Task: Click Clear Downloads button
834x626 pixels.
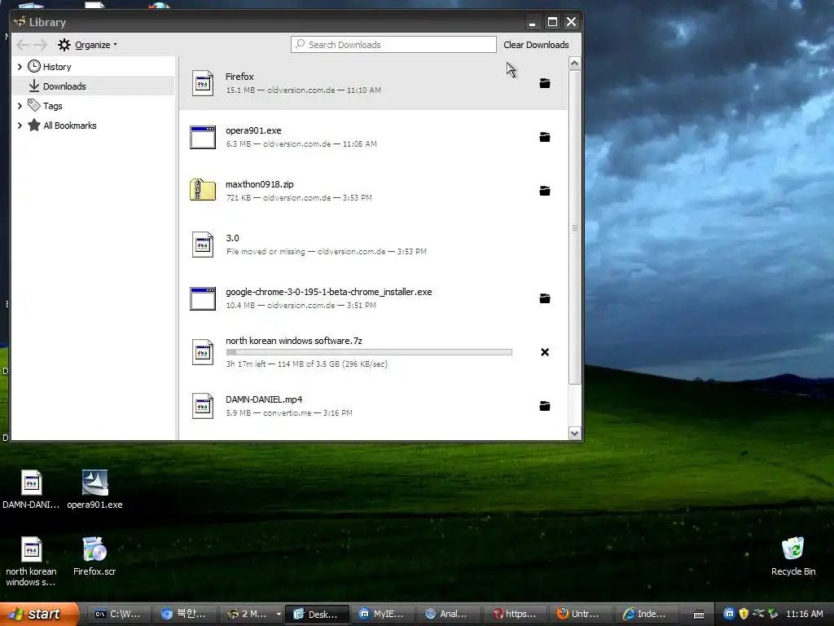Action: pos(536,45)
